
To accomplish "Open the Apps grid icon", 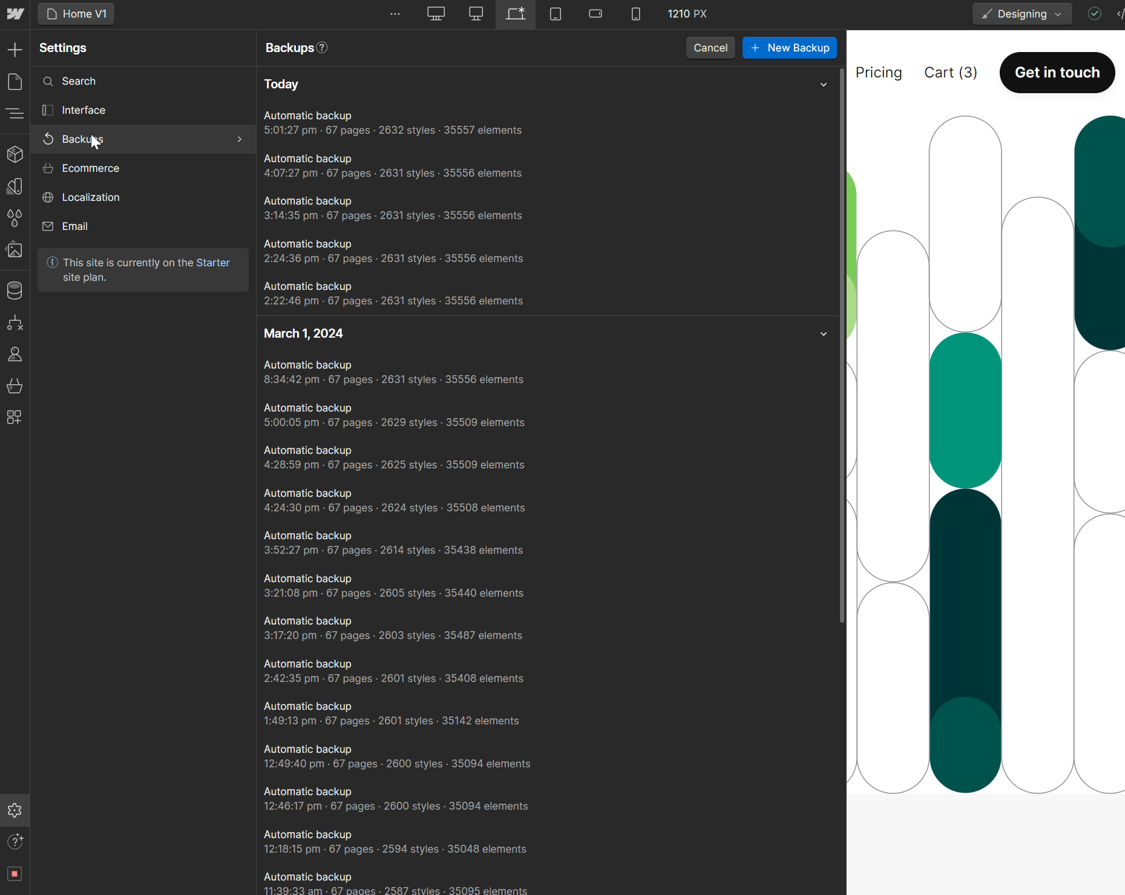I will point(15,417).
